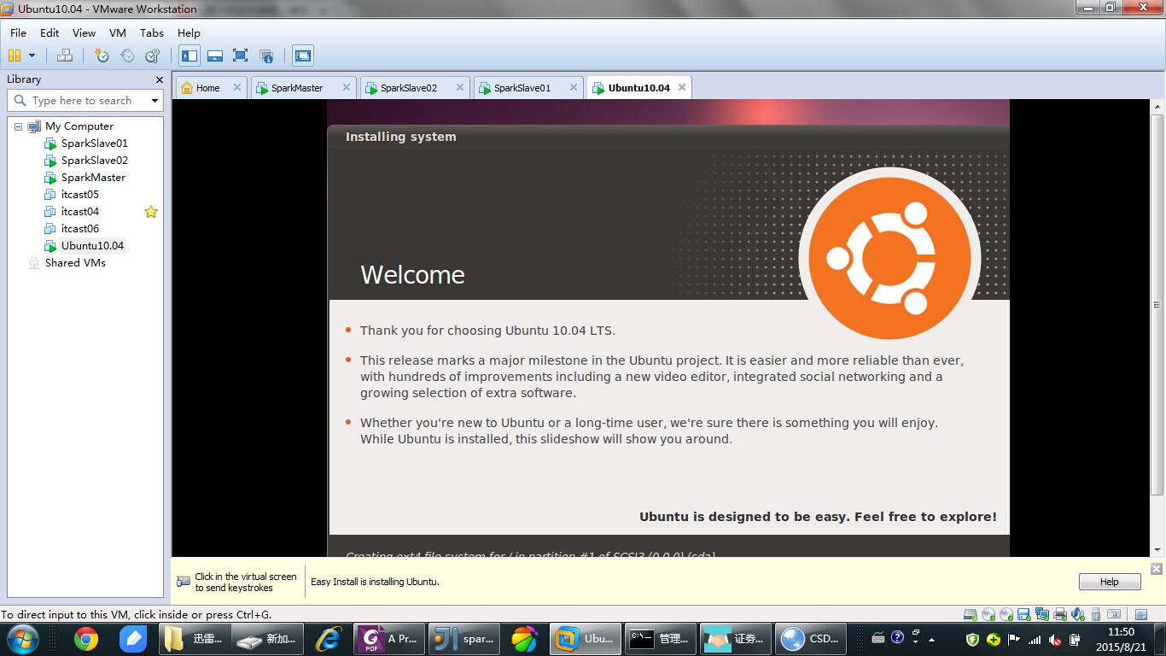Click the network adapter status icon
The width and height of the screenshot is (1166, 656).
point(1042,614)
